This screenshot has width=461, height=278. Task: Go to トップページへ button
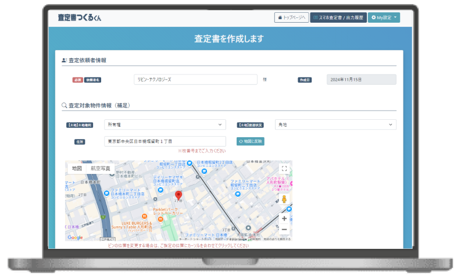pos(291,17)
